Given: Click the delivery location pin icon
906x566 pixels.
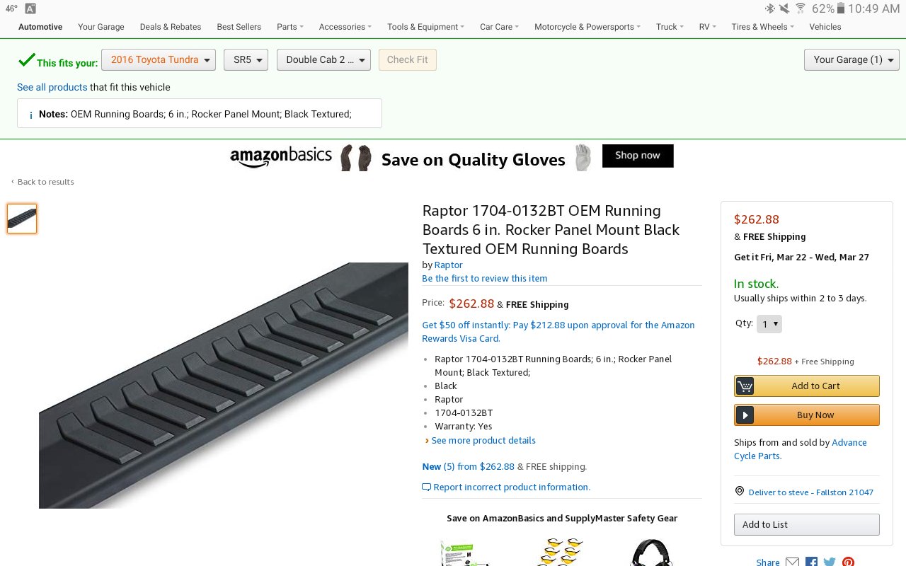Looking at the screenshot, I should pos(740,491).
